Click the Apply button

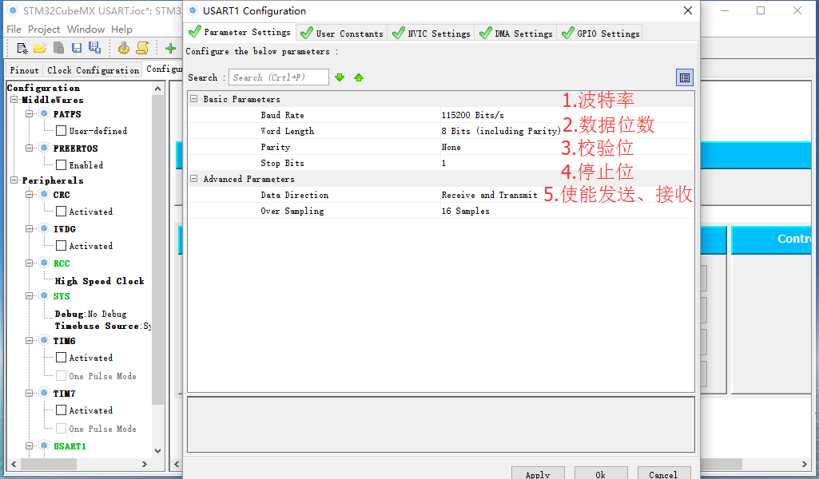[x=538, y=473]
